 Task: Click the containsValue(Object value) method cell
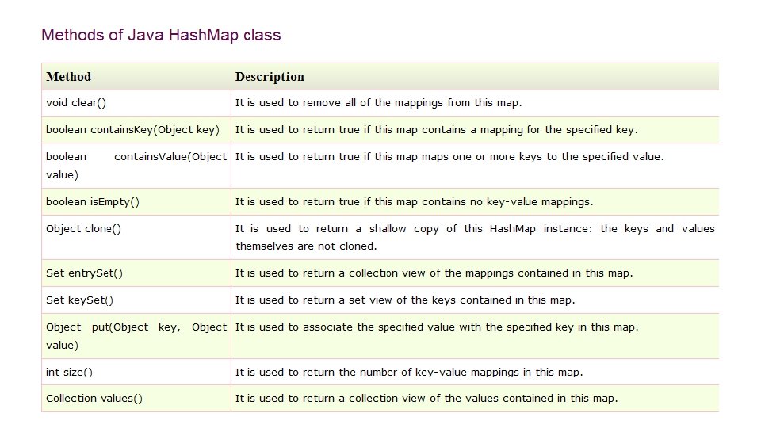click(x=136, y=166)
